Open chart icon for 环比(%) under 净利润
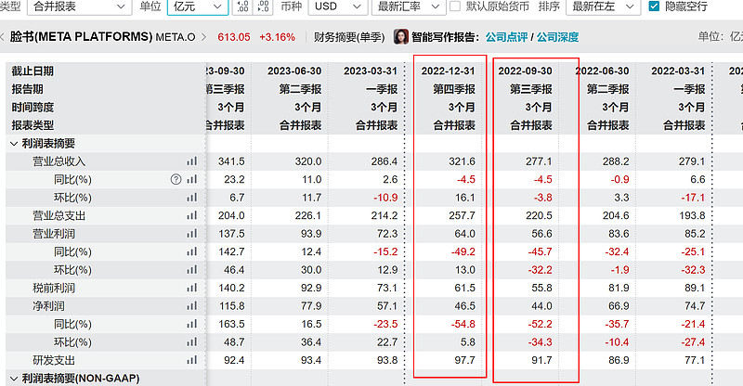Image resolution: width=743 pixels, height=386 pixels. pyautogui.click(x=191, y=342)
